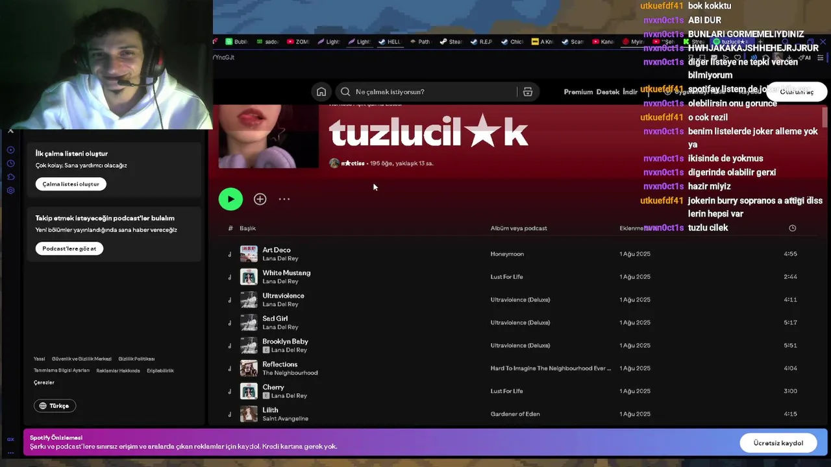The image size is (831, 467).
Task: Open settings gear icon in browser sidebar
Action: pos(10,191)
